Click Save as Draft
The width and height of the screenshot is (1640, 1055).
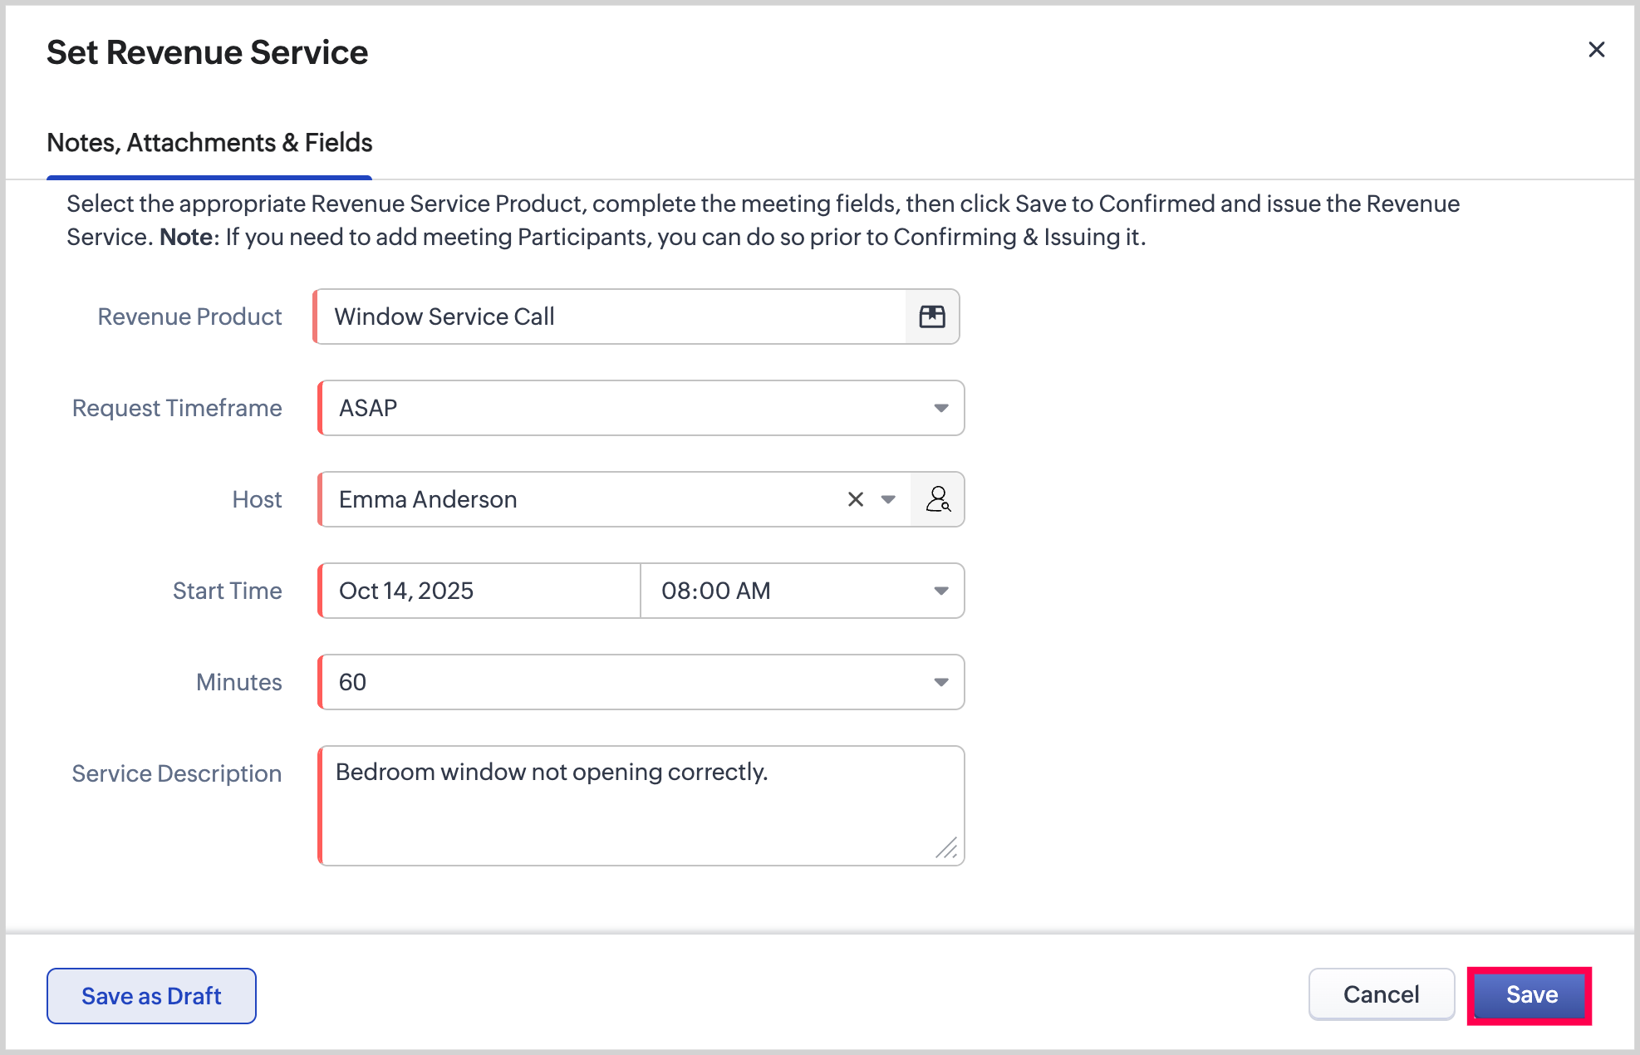(151, 996)
